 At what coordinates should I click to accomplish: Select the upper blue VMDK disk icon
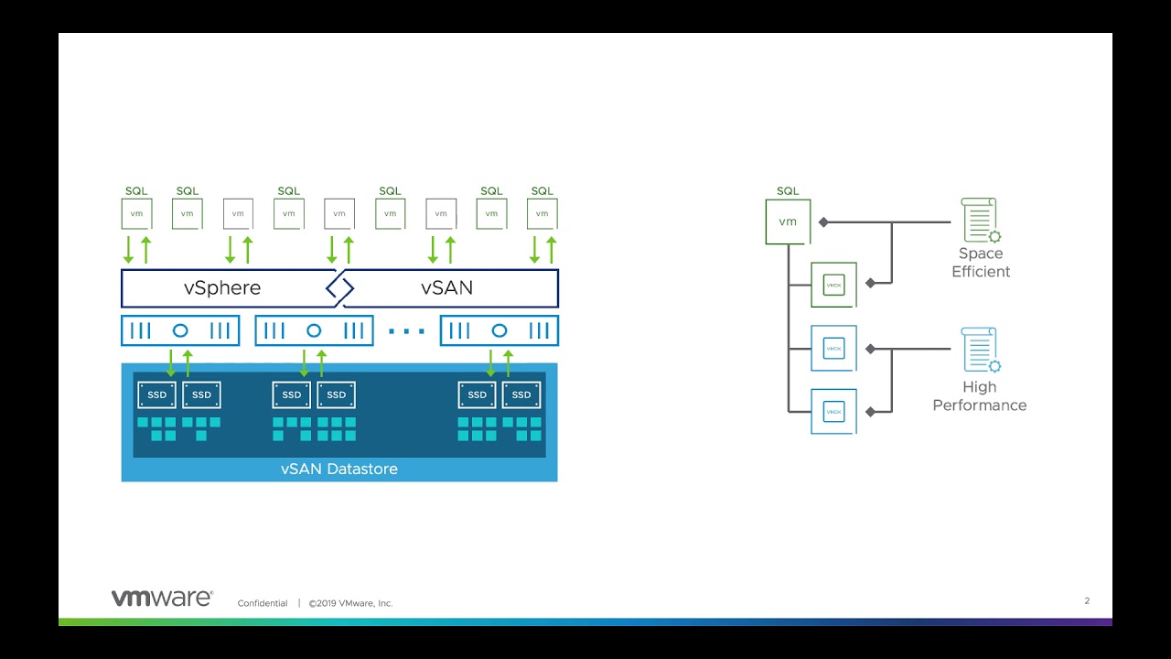pyautogui.click(x=833, y=348)
